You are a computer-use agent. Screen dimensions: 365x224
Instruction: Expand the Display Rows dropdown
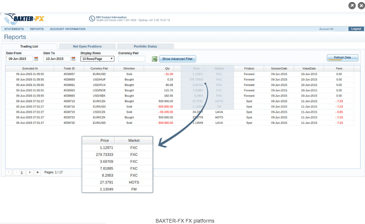click(97, 59)
